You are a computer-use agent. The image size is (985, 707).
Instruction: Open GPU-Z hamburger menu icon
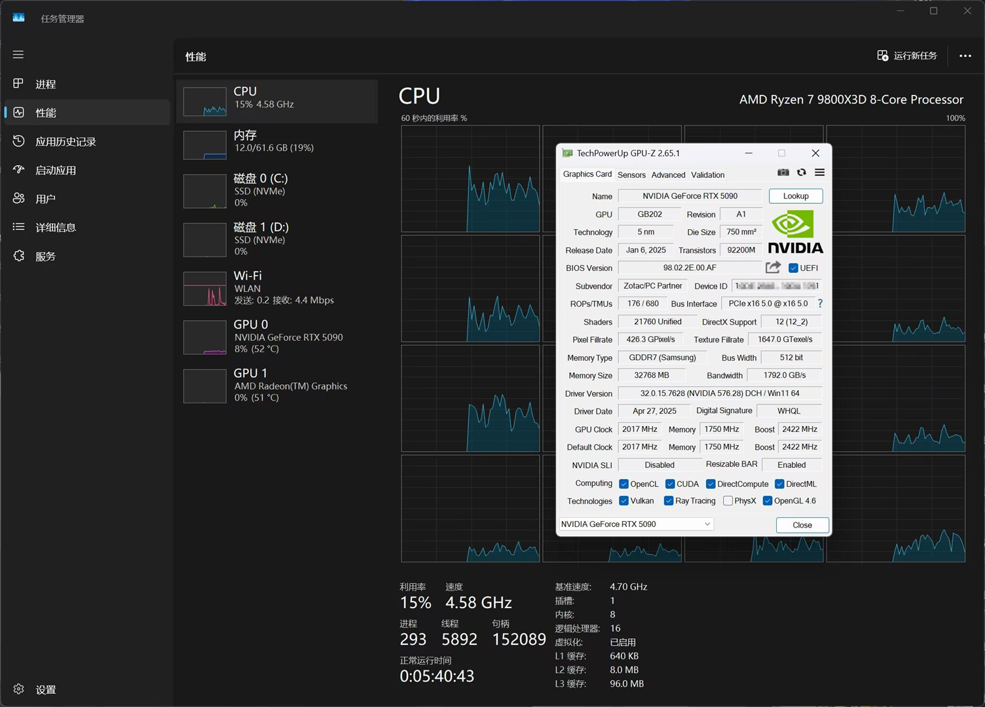coord(819,173)
